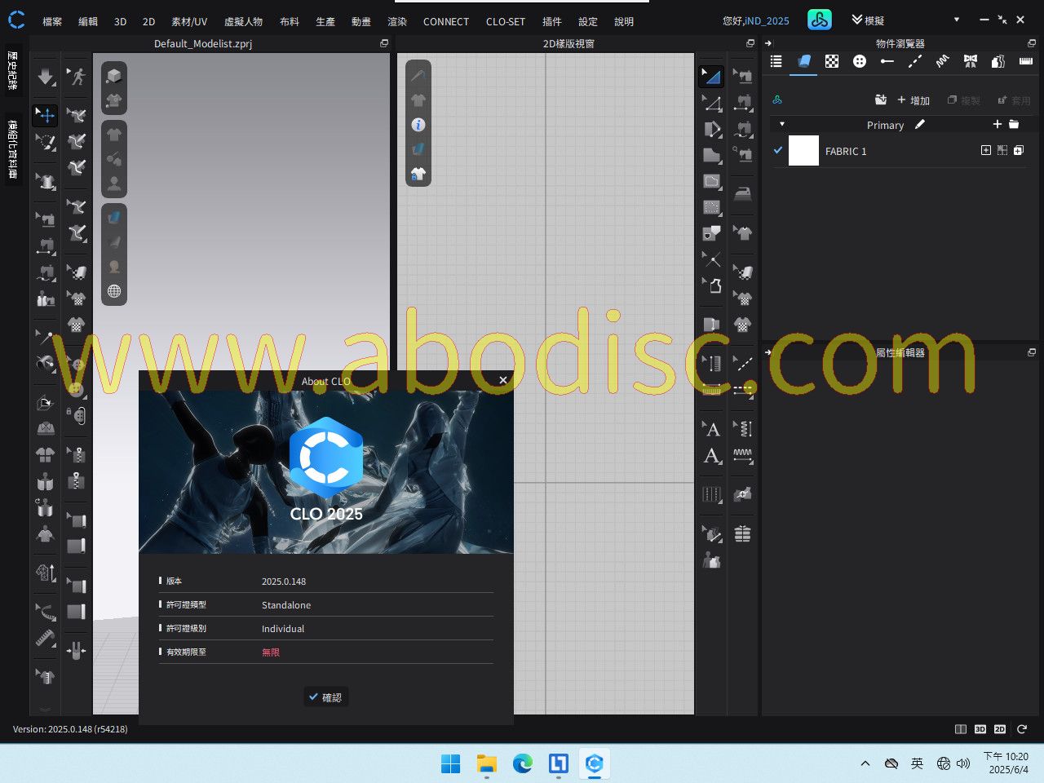The width and height of the screenshot is (1044, 783).
Task: Switch to 2D-only view in status bar
Action: click(x=1000, y=729)
